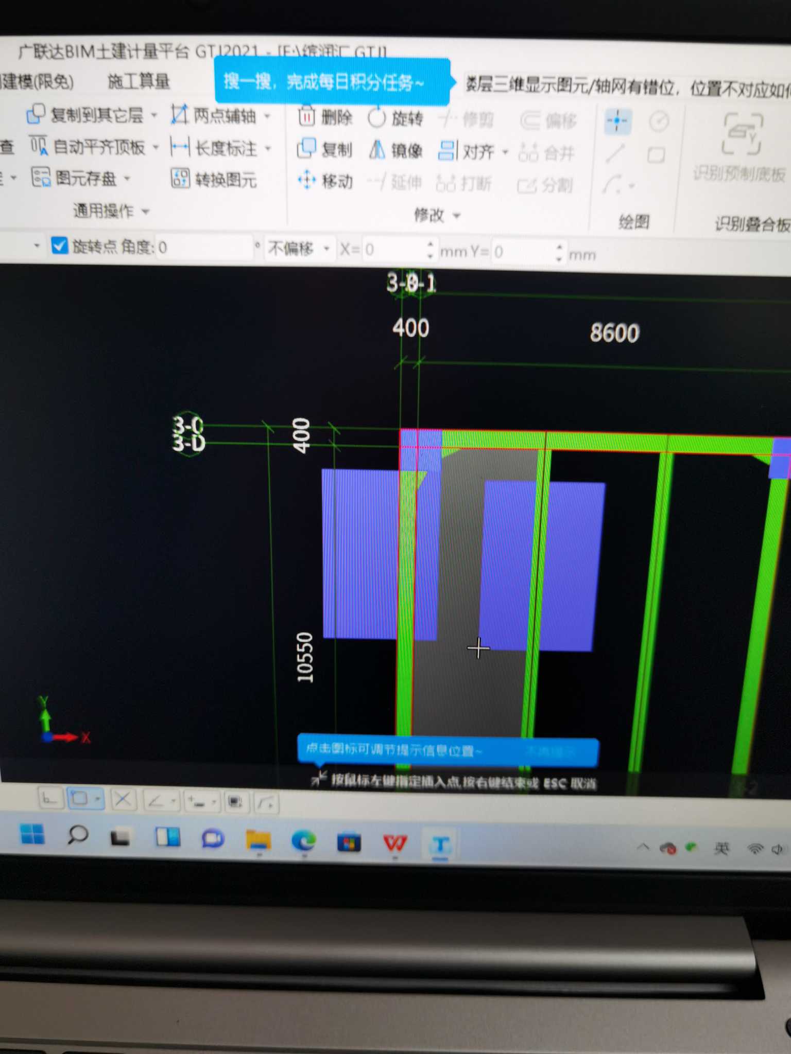Open WPS Office from the taskbar
791x1054 pixels.
[x=395, y=843]
